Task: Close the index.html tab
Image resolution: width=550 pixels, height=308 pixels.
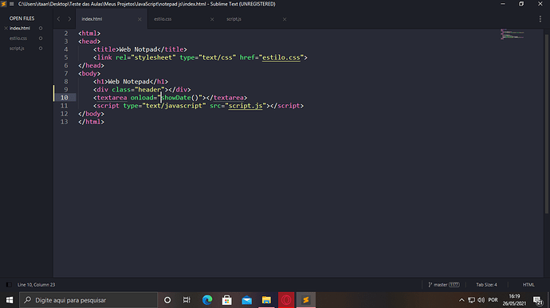Action: point(139,19)
